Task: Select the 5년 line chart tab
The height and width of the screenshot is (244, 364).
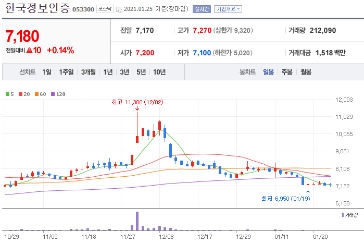Action: pos(141,72)
